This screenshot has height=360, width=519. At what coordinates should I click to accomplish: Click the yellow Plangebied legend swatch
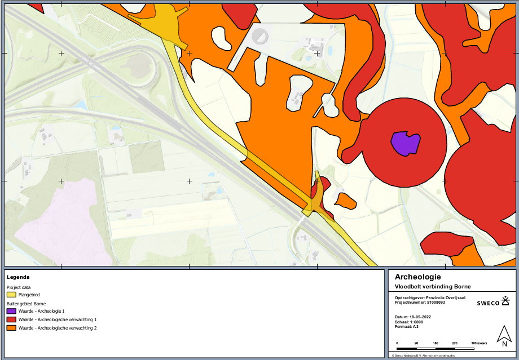tap(12, 295)
